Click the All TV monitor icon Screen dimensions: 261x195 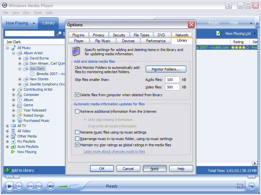click(x=13, y=126)
